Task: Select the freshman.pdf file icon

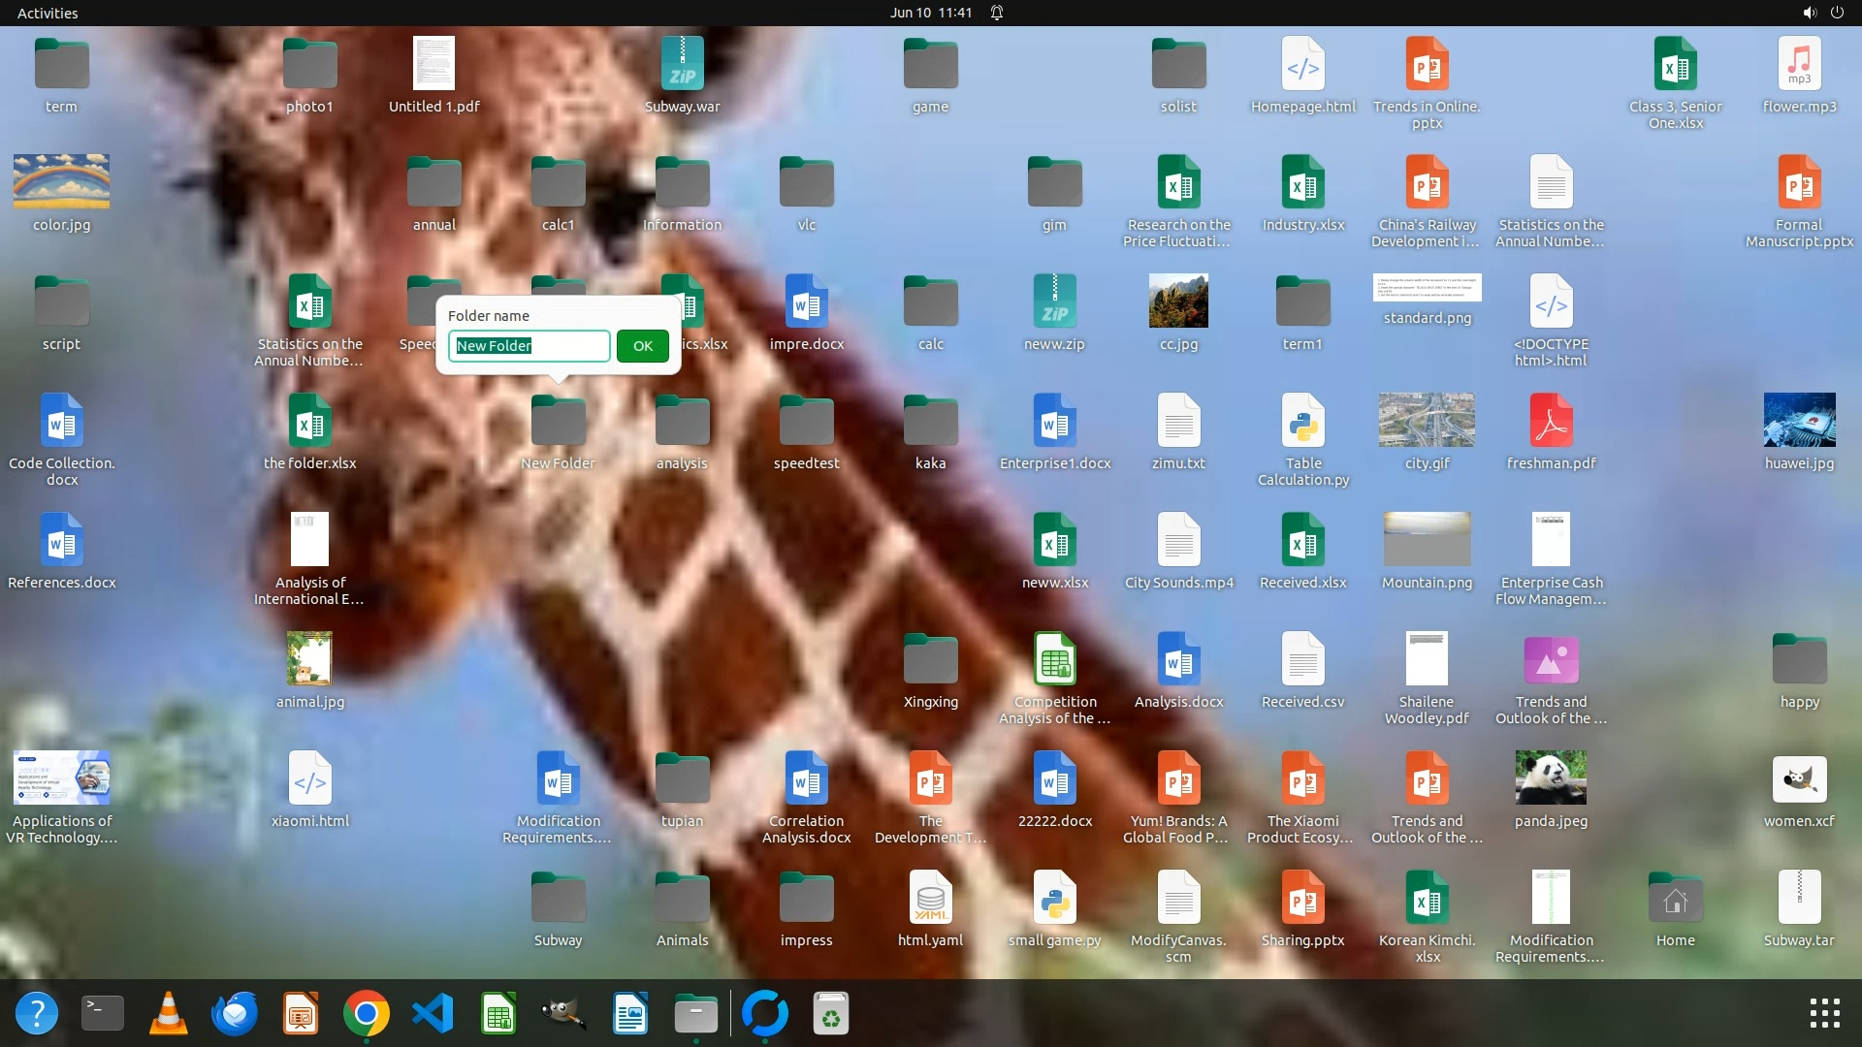Action: pos(1551,421)
